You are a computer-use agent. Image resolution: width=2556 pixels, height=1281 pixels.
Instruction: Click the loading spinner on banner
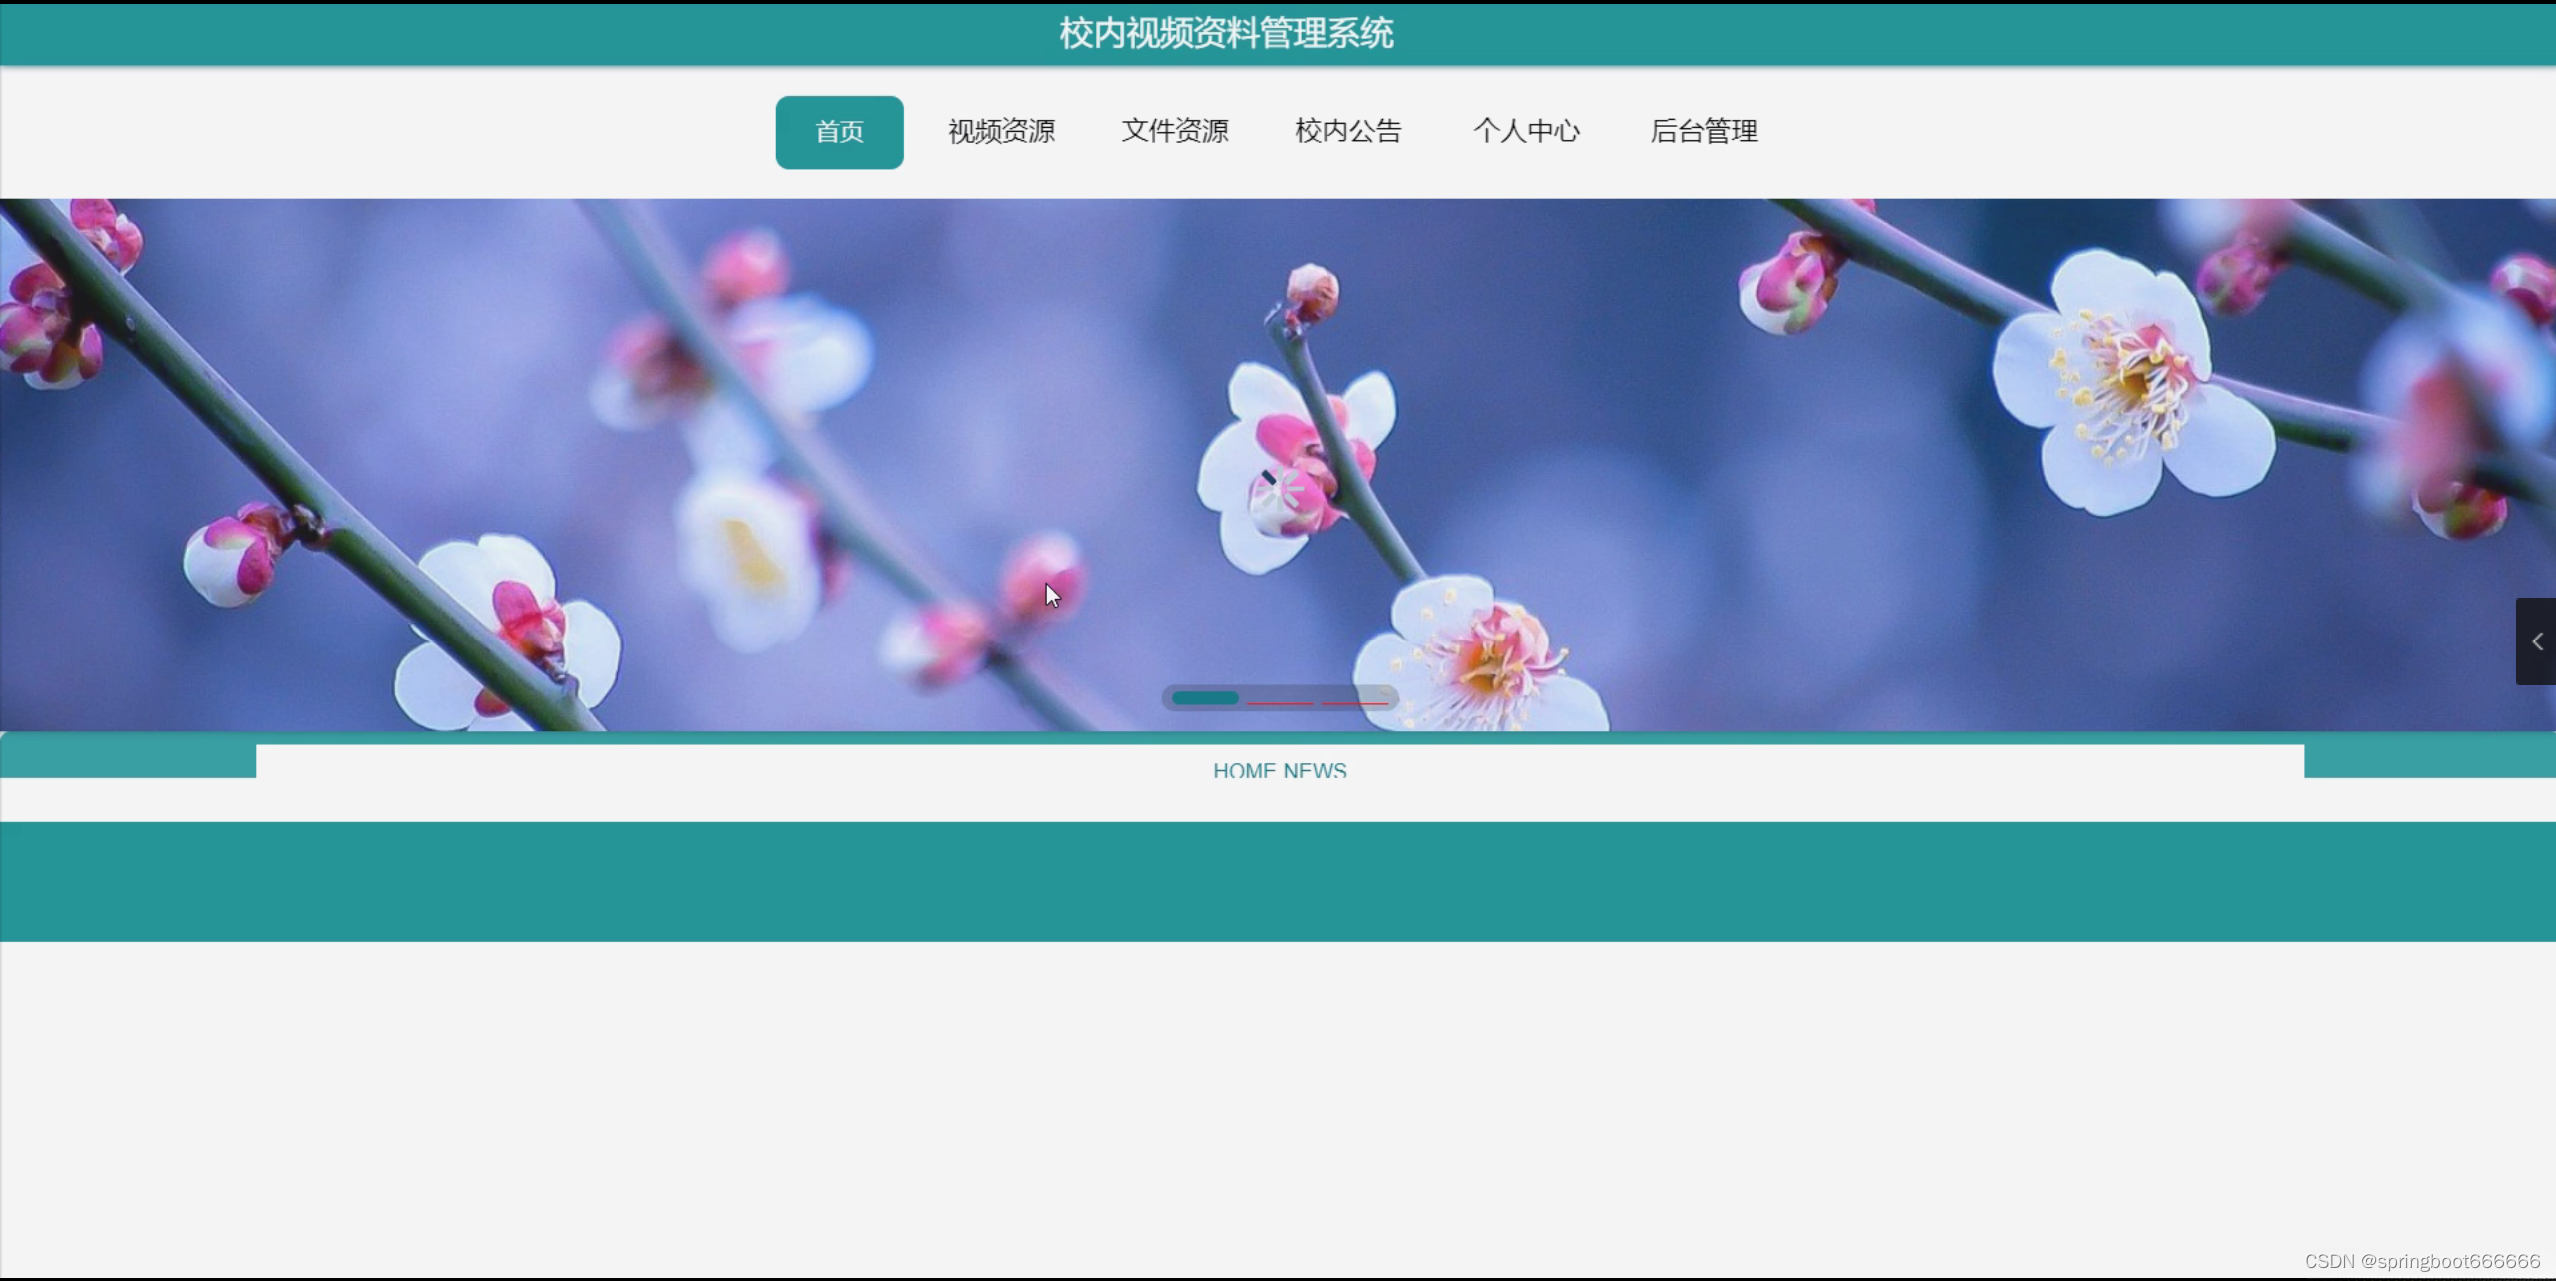coord(1280,490)
